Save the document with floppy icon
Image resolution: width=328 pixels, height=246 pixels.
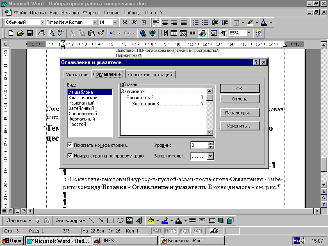pos(30,33)
